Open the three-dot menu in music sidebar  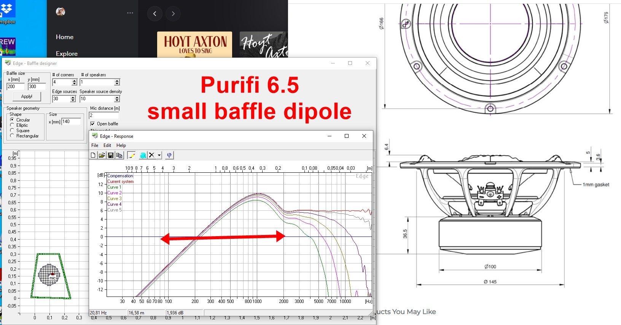(x=130, y=13)
